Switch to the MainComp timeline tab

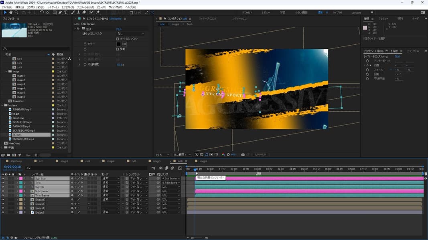coord(16,161)
